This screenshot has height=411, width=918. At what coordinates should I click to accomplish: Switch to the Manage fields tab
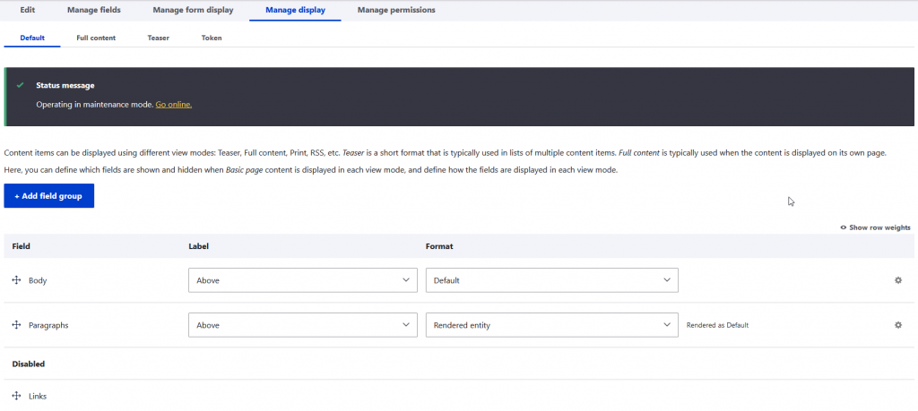point(93,10)
